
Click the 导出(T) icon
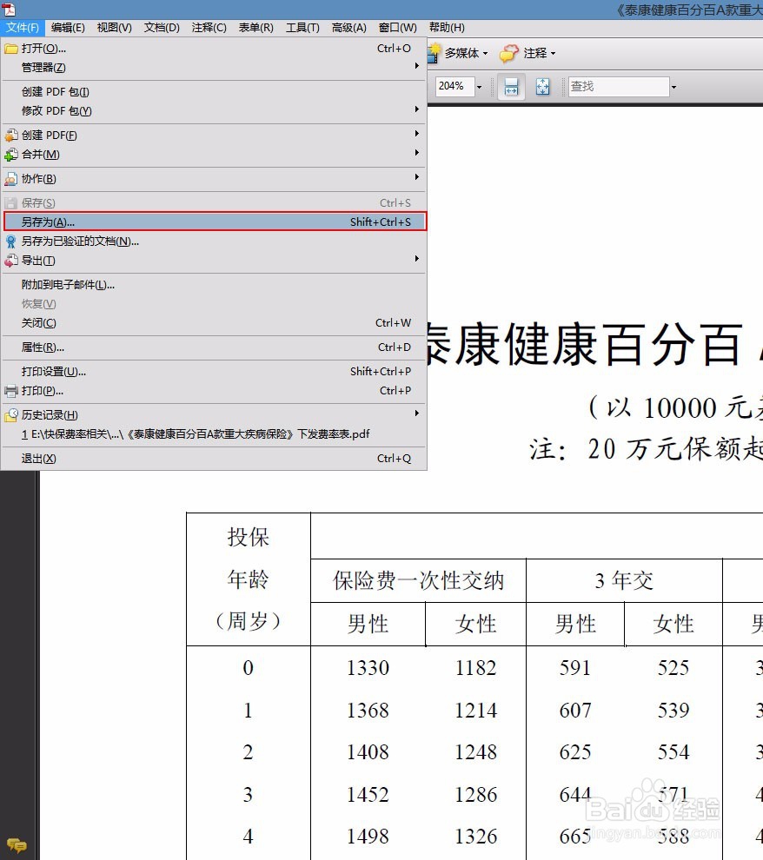click(x=11, y=261)
